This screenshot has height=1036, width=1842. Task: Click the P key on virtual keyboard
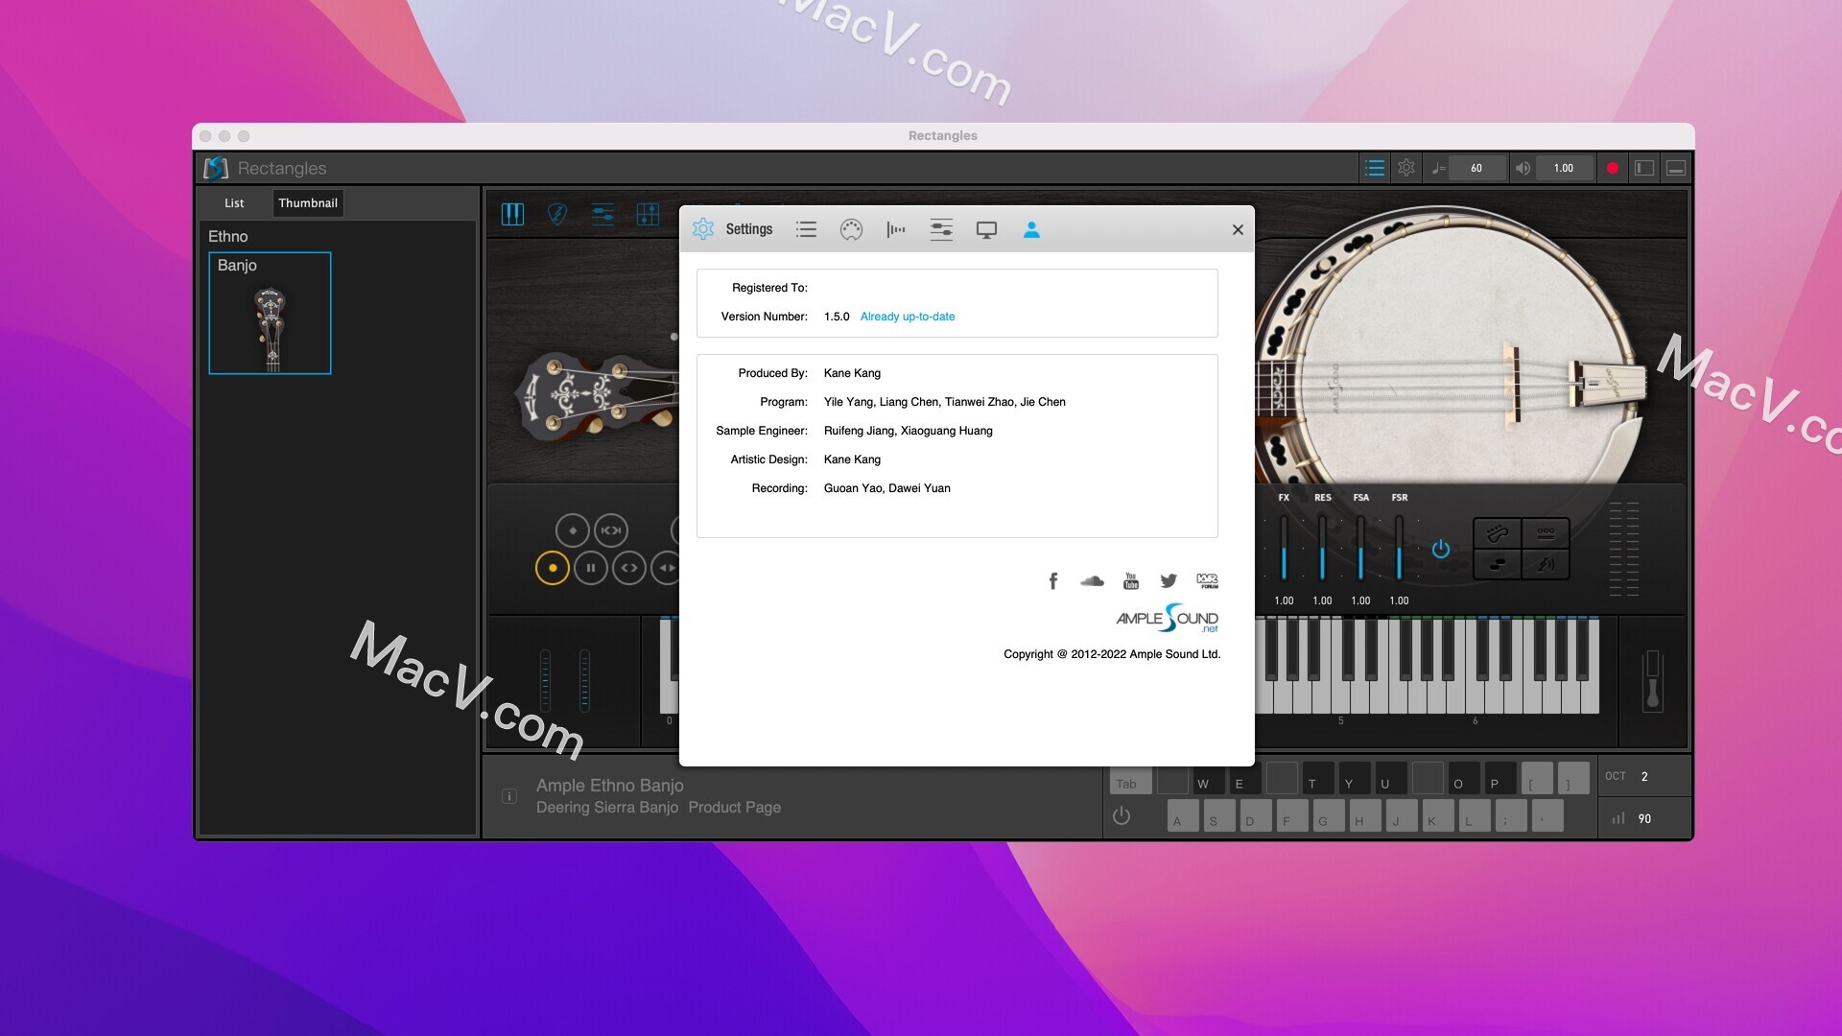point(1500,778)
